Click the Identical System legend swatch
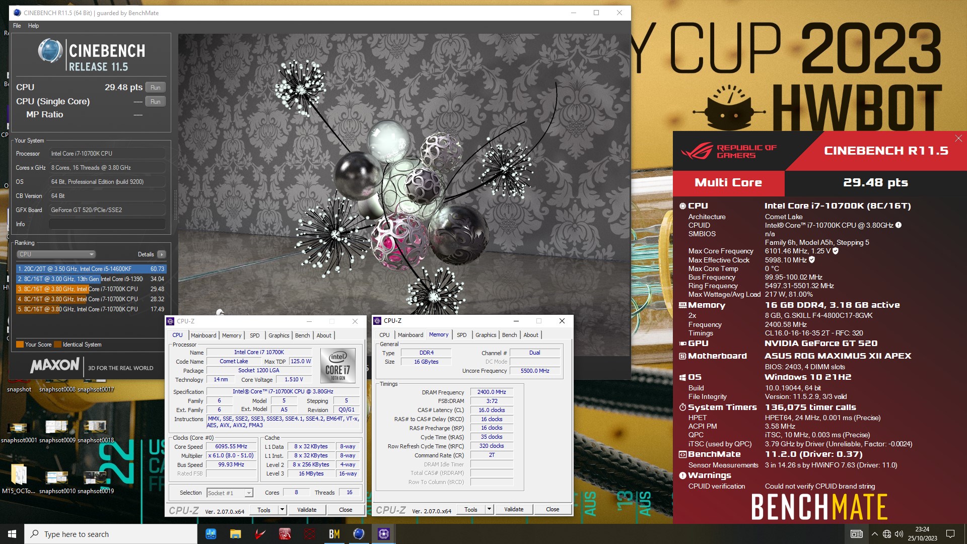 [x=58, y=345]
